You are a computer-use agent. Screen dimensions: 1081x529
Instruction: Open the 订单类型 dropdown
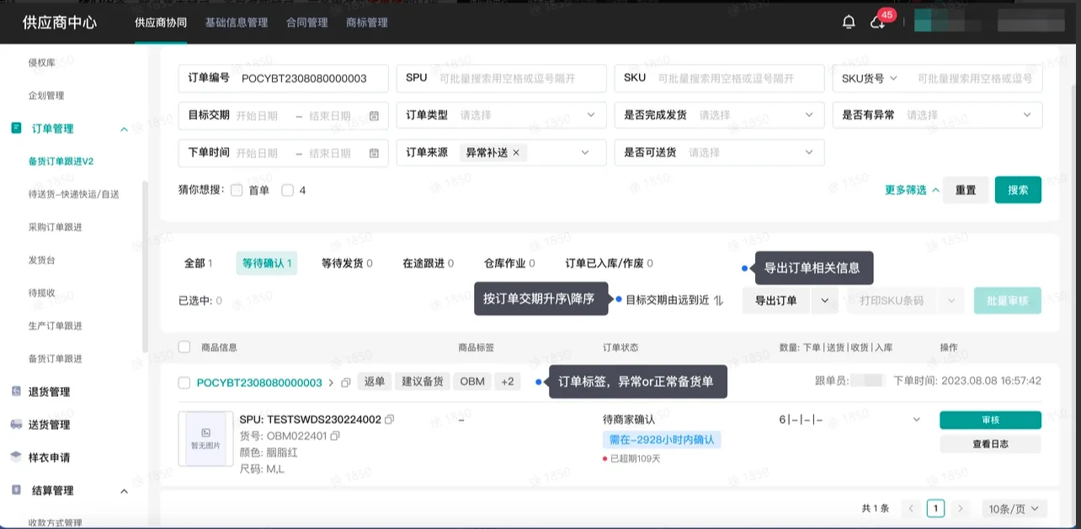[501, 114]
